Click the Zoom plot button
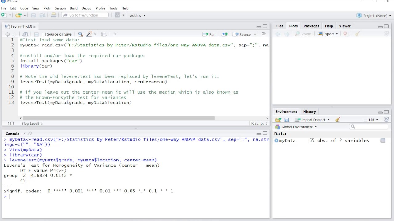 click(303, 34)
